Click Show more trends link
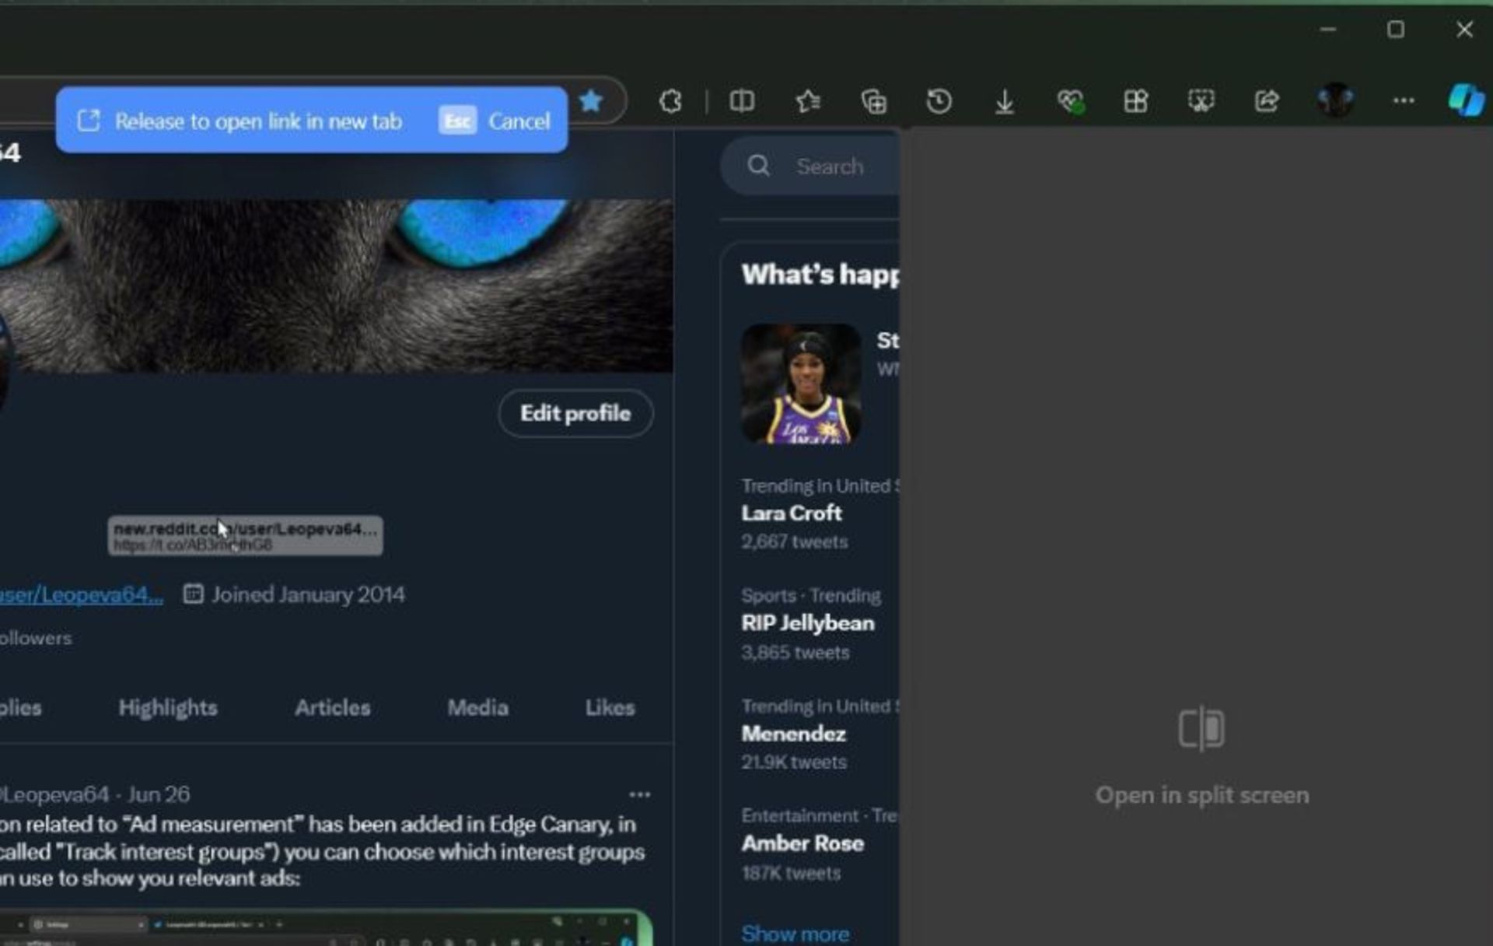The image size is (1493, 946). point(795,933)
